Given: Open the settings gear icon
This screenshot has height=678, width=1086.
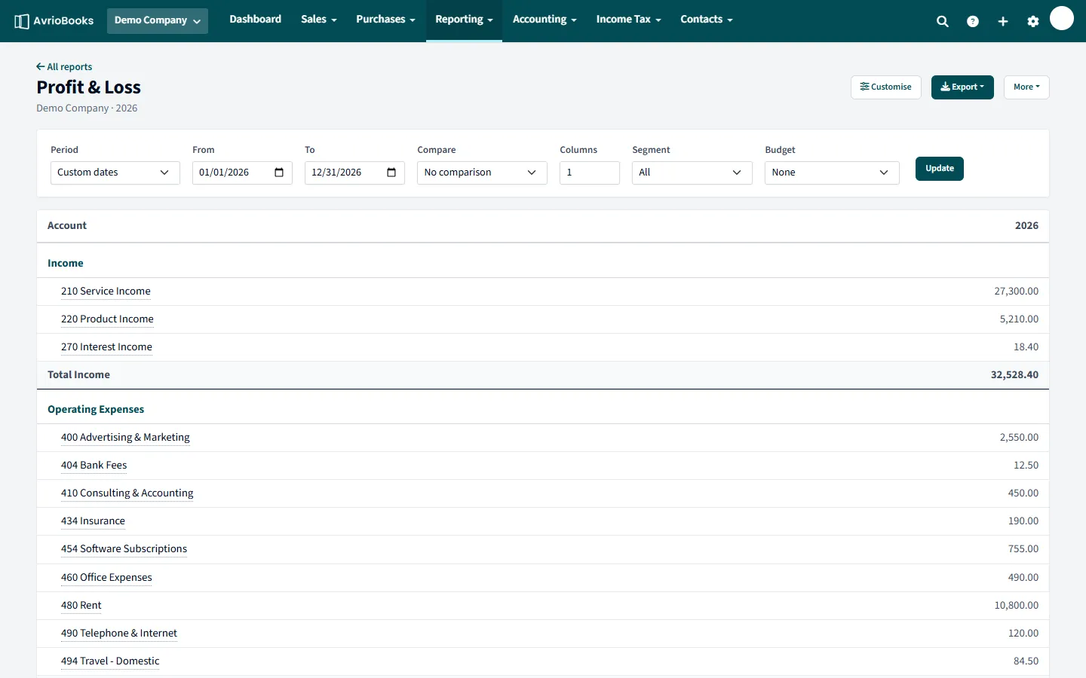Looking at the screenshot, I should tap(1033, 22).
